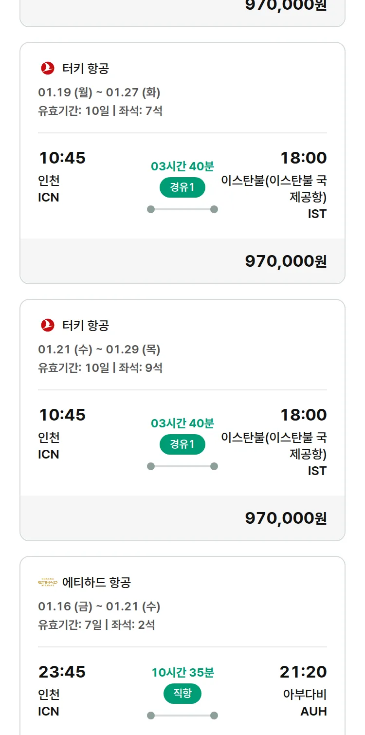Select the 970,000원 price on the 01.19 flight
Image resolution: width=365 pixels, height=735 pixels.
286,261
